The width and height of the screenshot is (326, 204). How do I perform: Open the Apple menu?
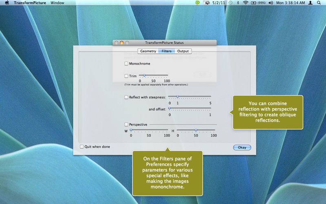(7, 3)
